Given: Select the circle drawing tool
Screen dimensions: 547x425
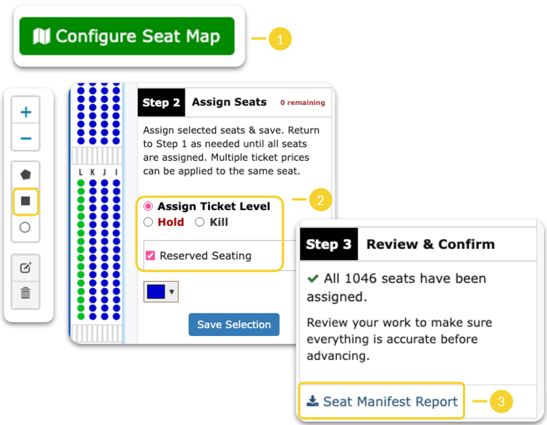Looking at the screenshot, I should click(26, 227).
